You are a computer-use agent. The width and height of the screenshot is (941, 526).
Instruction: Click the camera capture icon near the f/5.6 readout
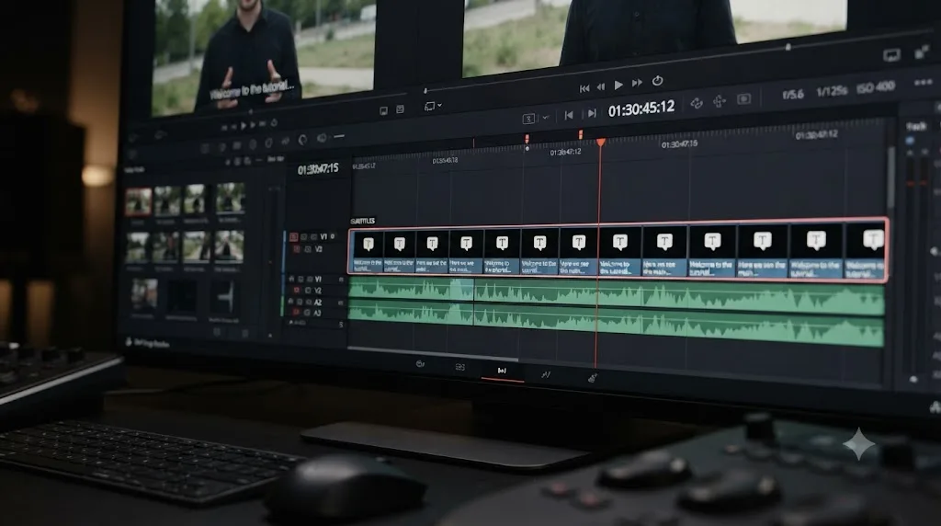point(743,99)
